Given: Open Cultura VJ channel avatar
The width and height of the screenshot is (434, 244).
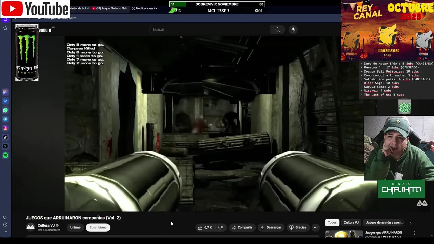Looking at the screenshot, I should (x=31, y=227).
